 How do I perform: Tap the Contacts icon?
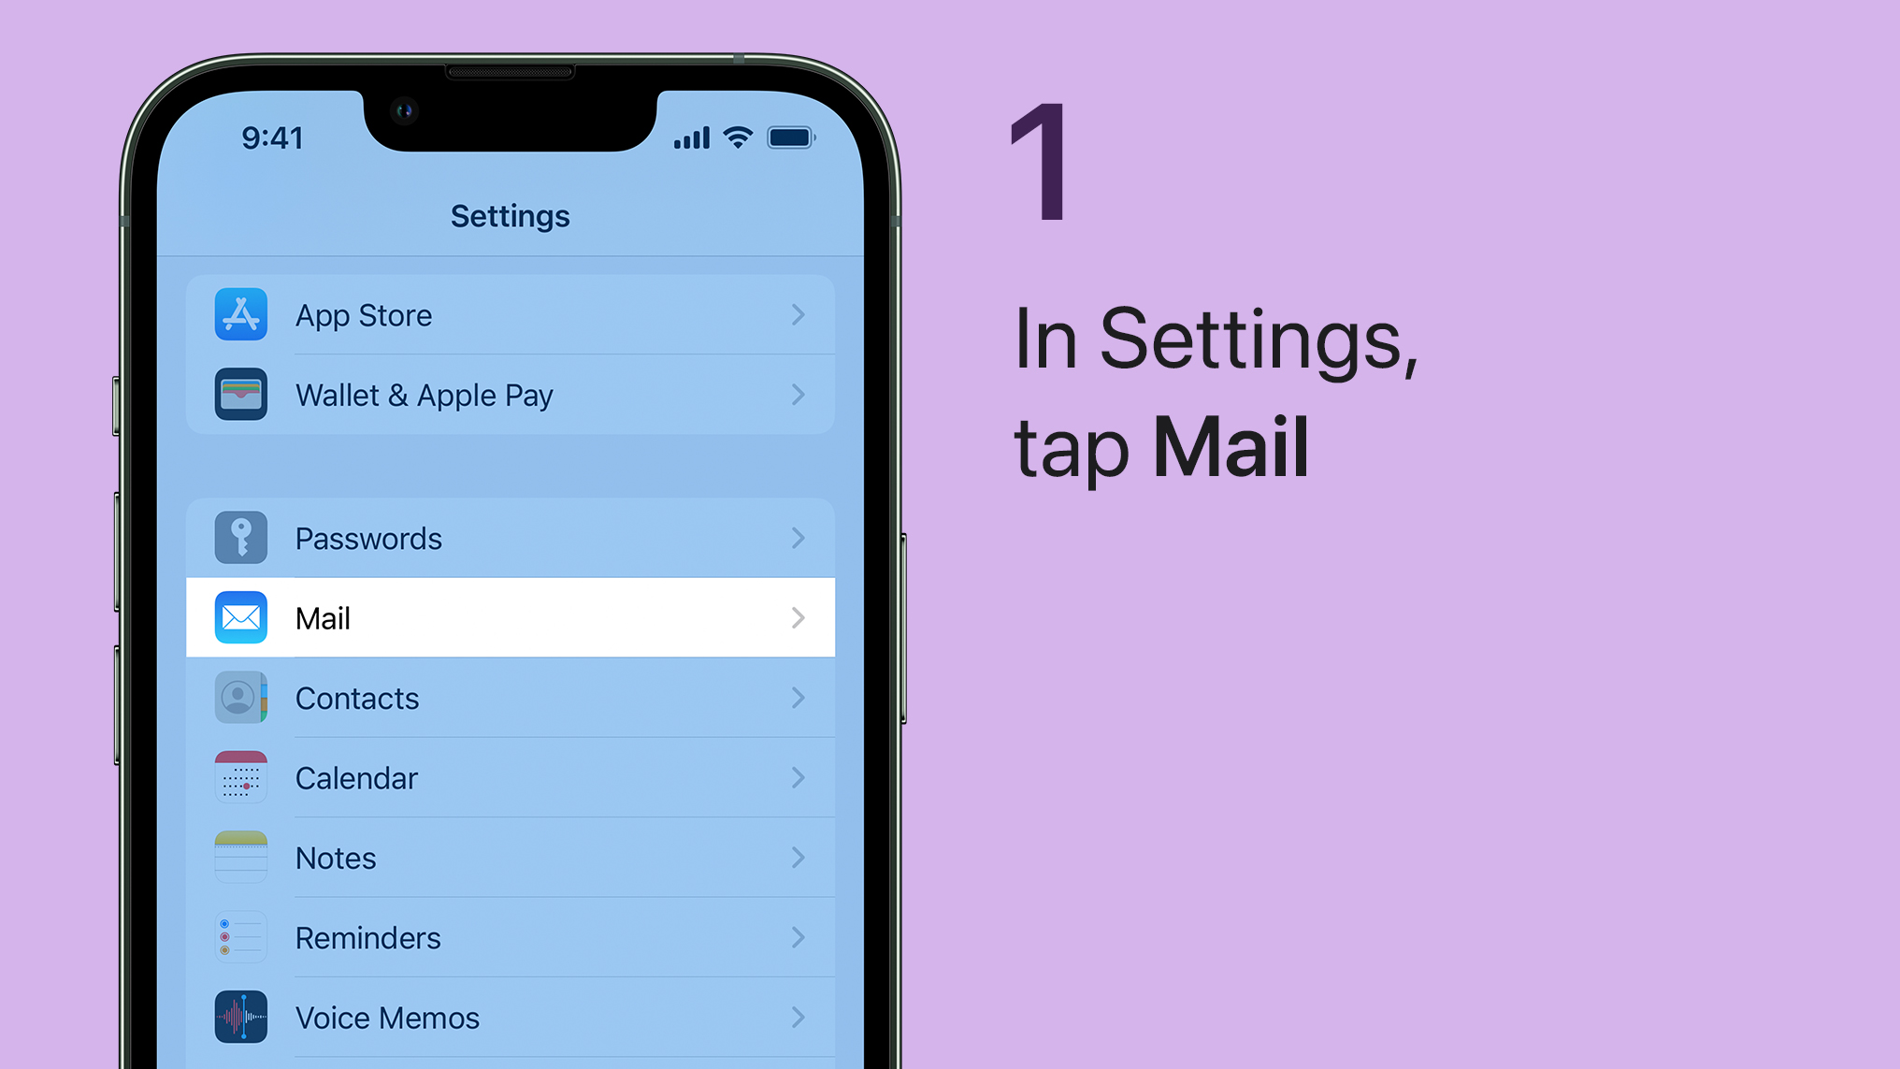coord(238,697)
